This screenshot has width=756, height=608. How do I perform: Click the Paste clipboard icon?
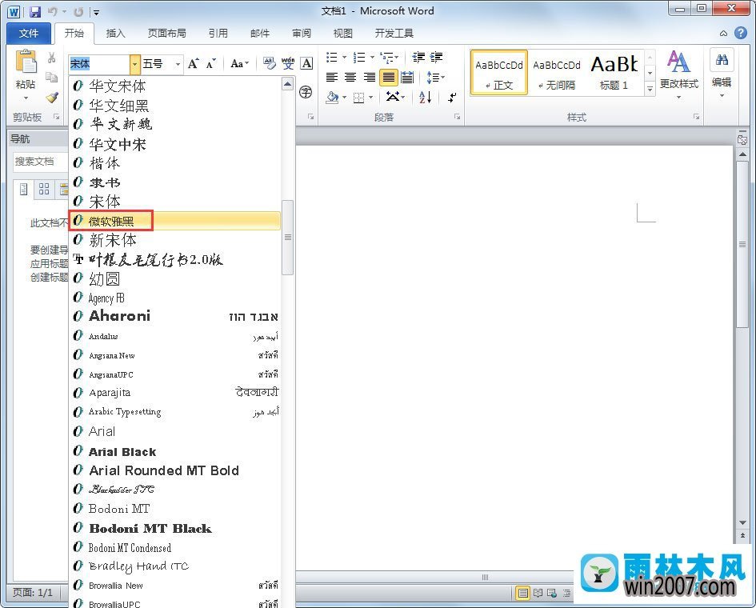point(26,62)
